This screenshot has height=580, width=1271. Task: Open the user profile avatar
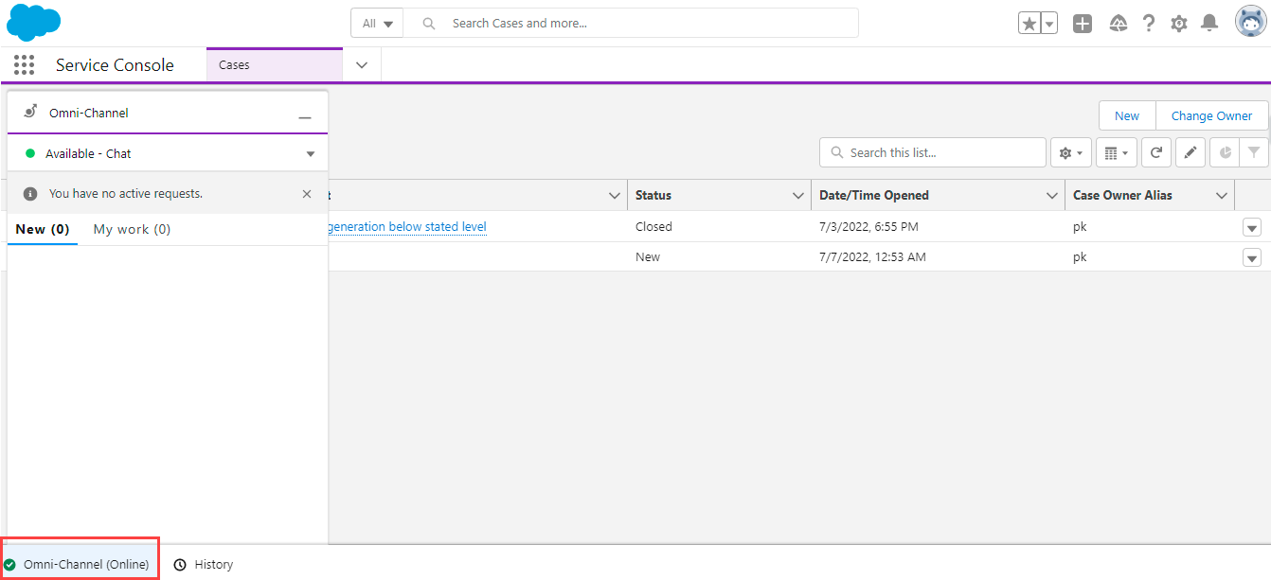1250,22
